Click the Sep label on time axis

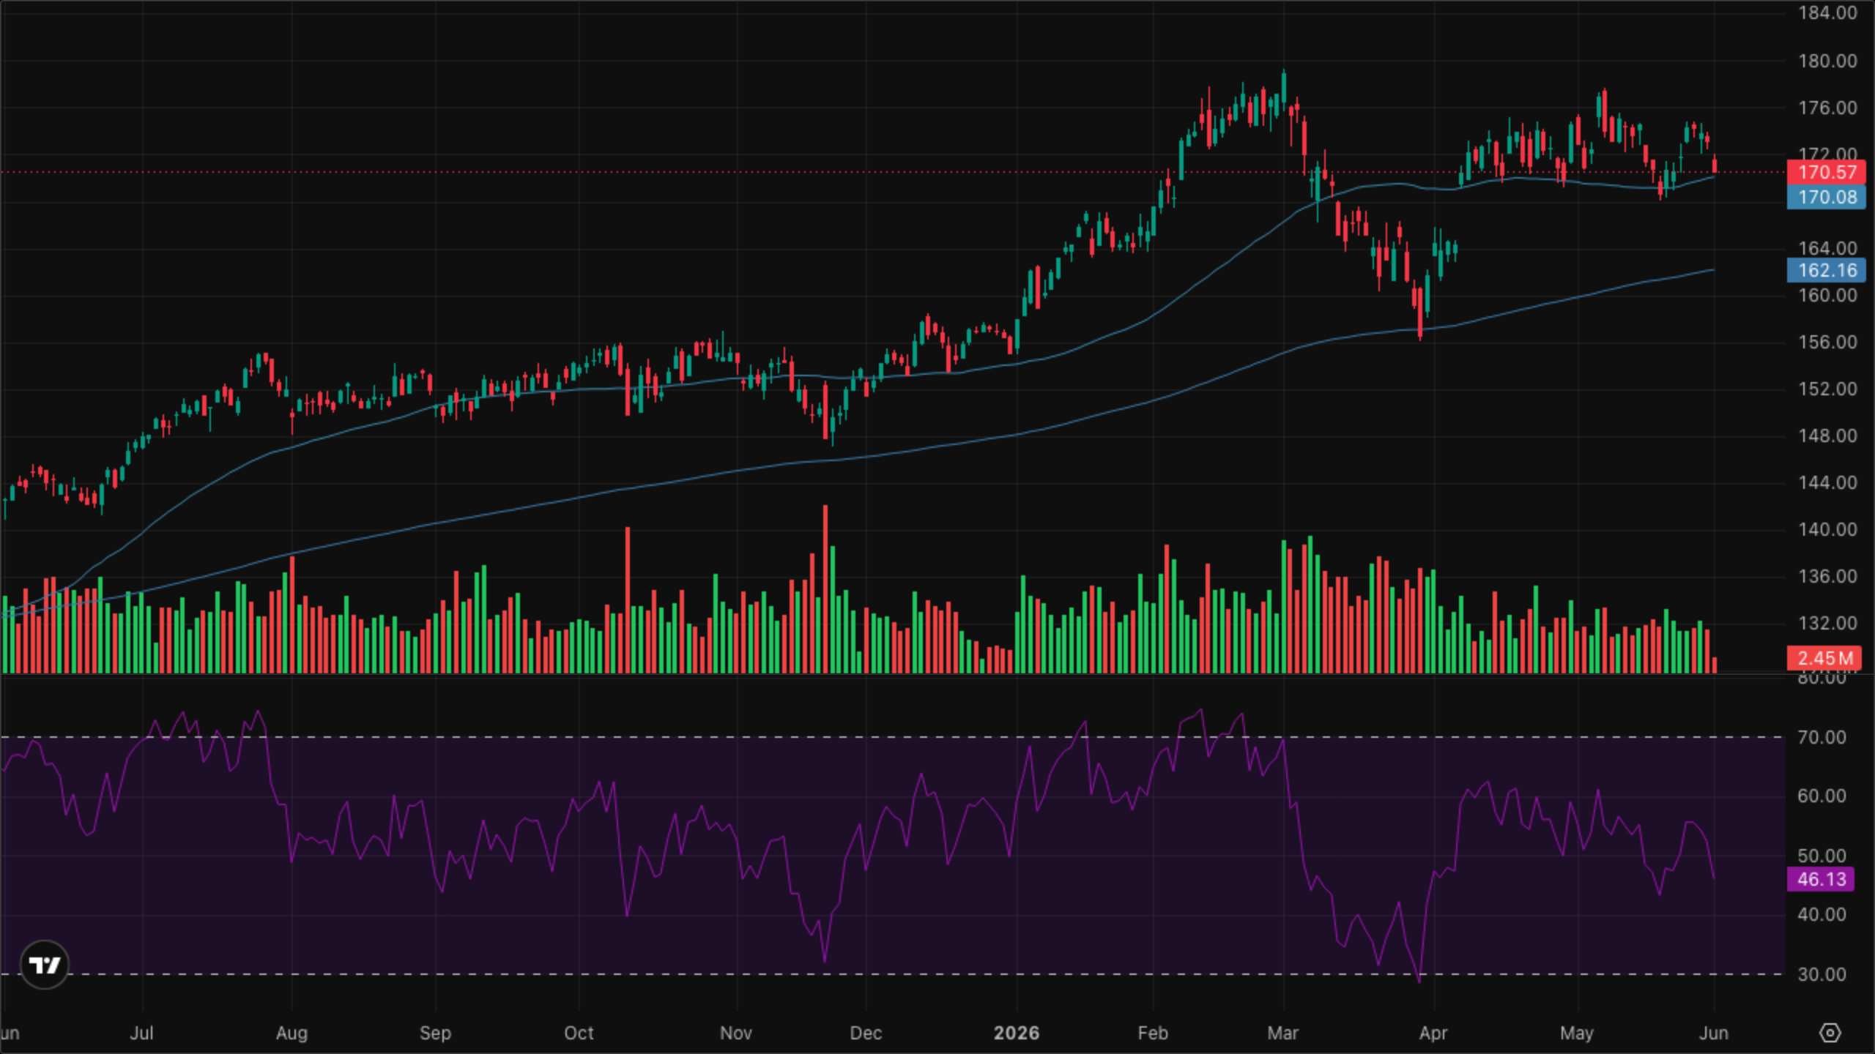(435, 1033)
